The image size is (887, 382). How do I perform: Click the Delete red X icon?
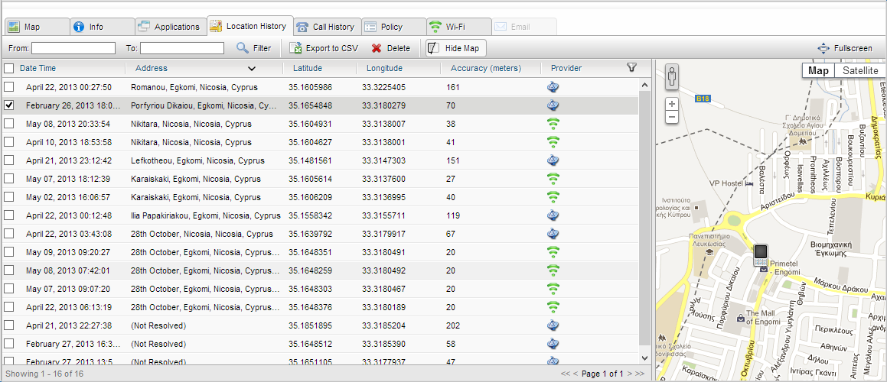click(x=377, y=49)
